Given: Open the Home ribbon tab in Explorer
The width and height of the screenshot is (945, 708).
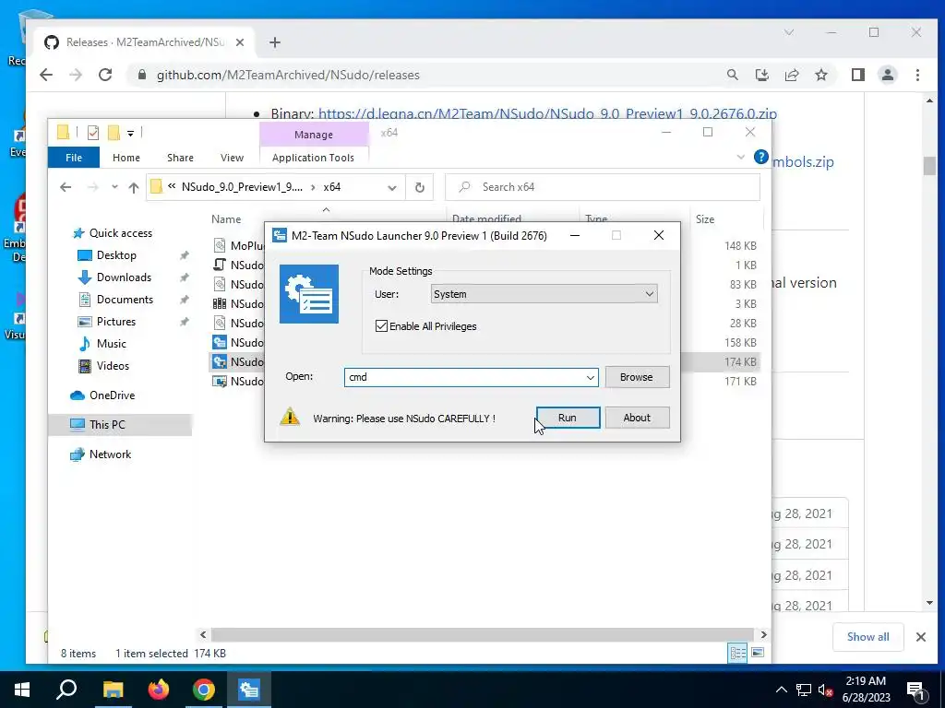Looking at the screenshot, I should tap(126, 158).
